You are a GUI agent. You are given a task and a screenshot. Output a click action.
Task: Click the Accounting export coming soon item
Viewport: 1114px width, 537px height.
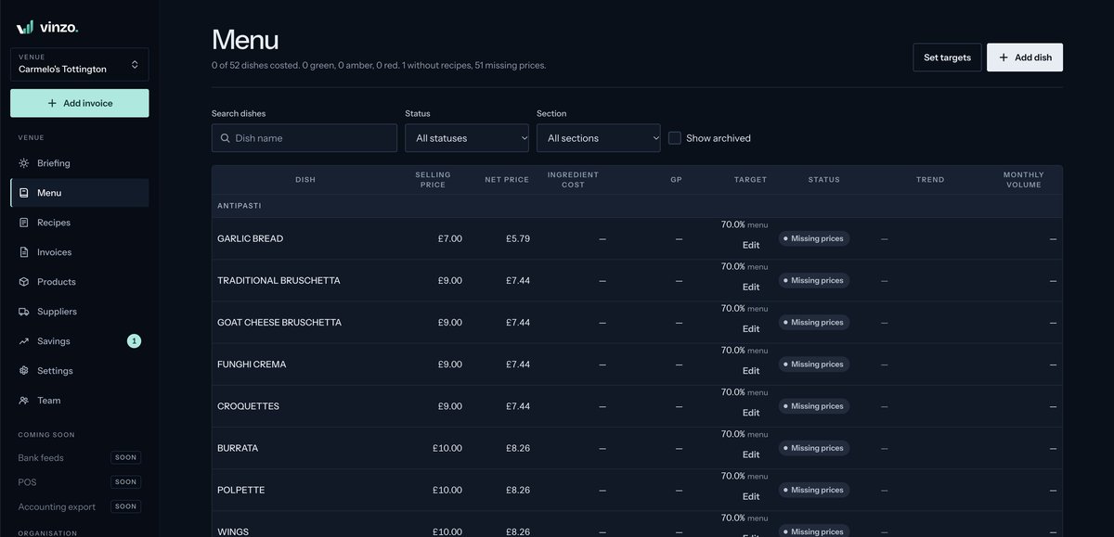coord(79,506)
